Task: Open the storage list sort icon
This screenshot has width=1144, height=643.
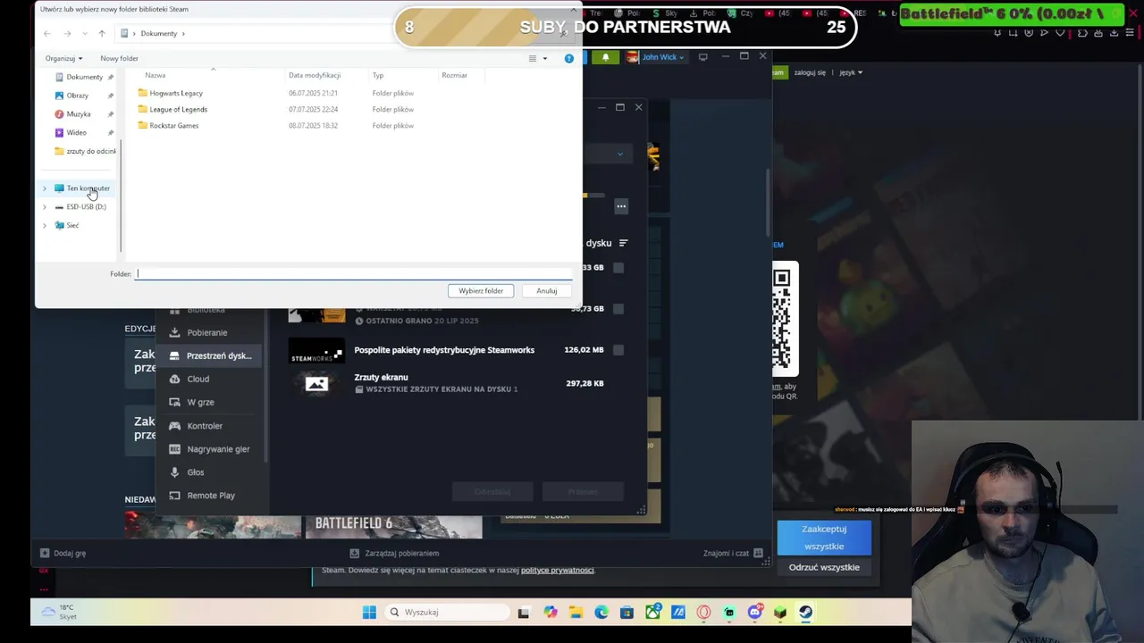Action: click(623, 243)
